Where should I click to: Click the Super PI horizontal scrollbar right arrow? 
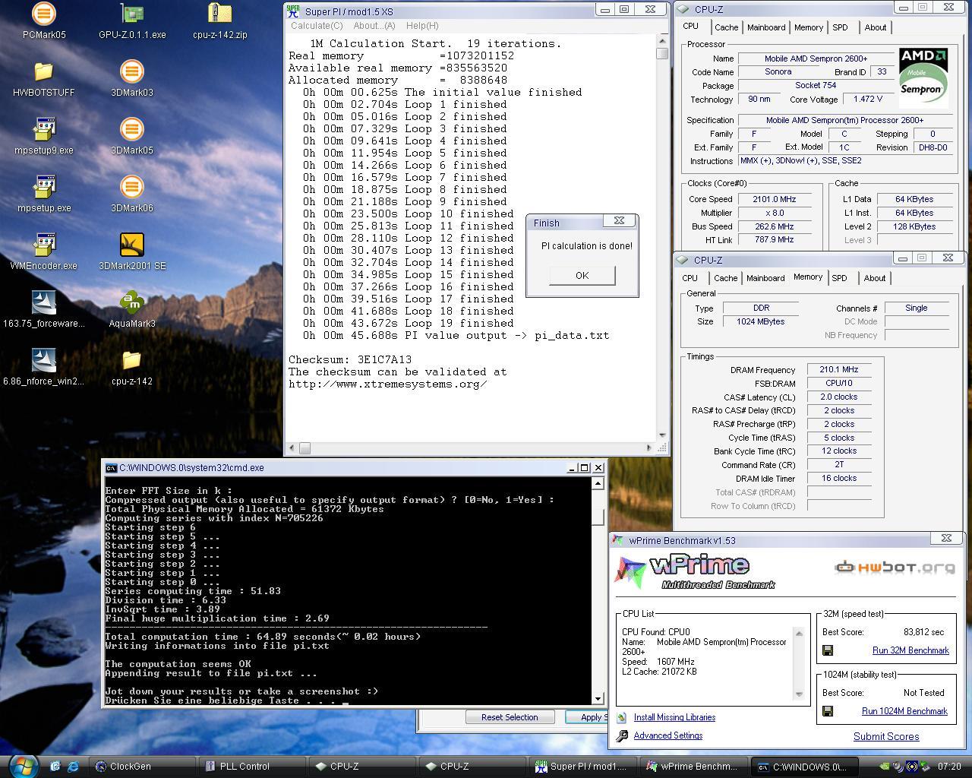click(650, 448)
